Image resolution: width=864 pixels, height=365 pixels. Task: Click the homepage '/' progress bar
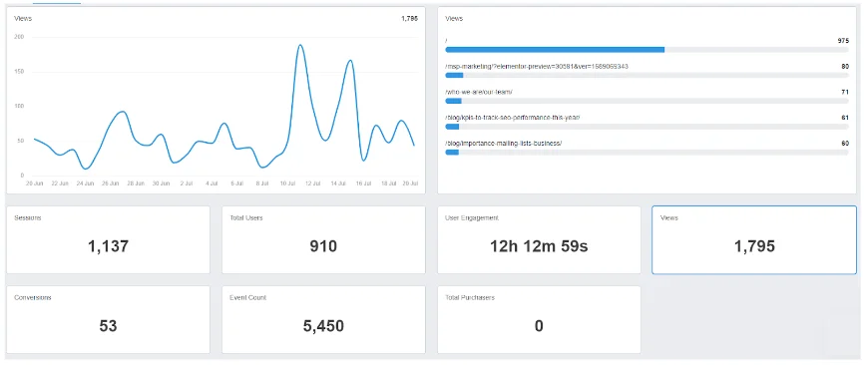click(647, 50)
